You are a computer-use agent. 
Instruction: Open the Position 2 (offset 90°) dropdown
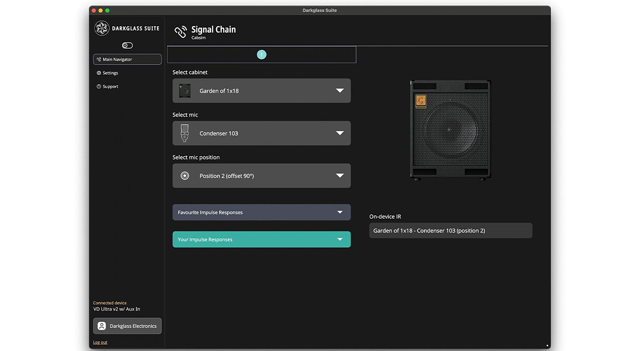pyautogui.click(x=262, y=176)
